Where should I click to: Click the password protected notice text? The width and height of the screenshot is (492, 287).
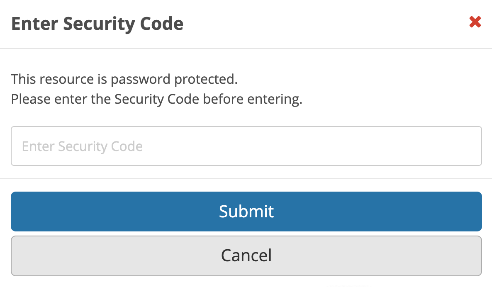[124, 79]
